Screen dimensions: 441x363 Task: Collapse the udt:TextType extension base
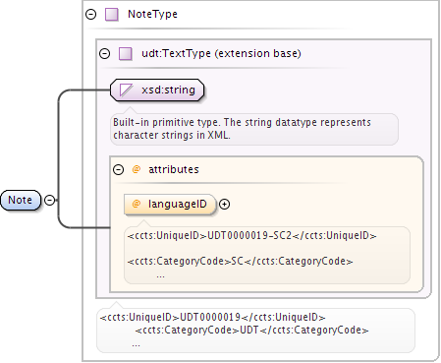[104, 53]
